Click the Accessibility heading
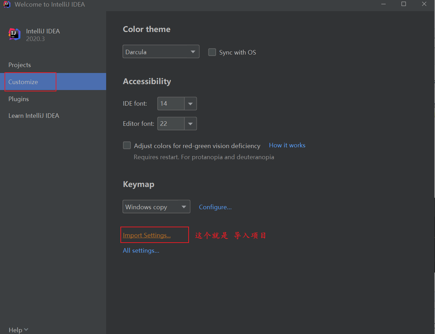Viewport: 435px width, 334px height. [147, 81]
